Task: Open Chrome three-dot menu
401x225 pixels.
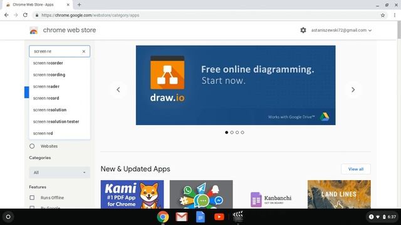Action: [395, 15]
